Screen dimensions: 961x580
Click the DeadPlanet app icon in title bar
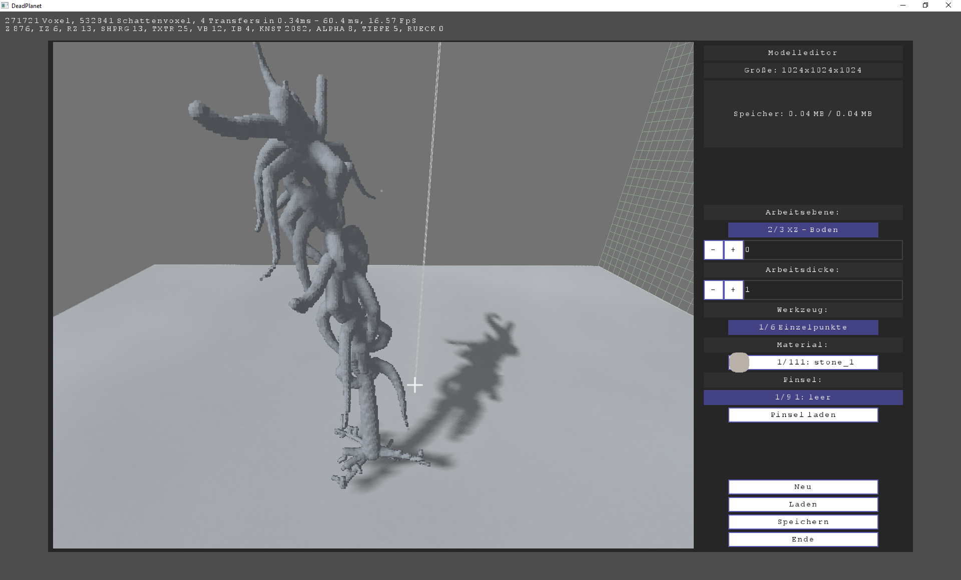point(5,5)
